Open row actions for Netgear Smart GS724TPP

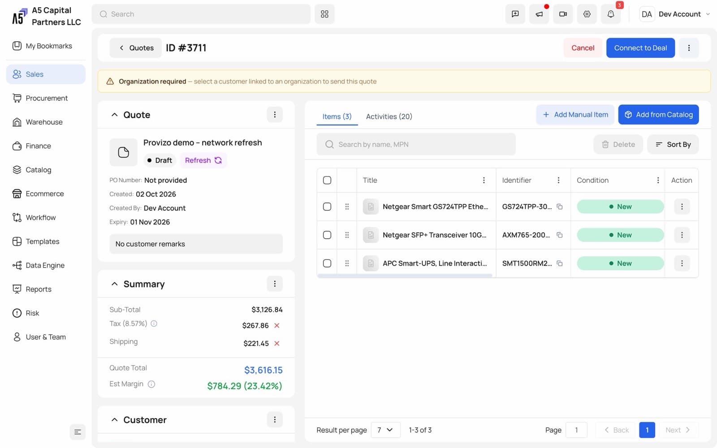tap(682, 207)
